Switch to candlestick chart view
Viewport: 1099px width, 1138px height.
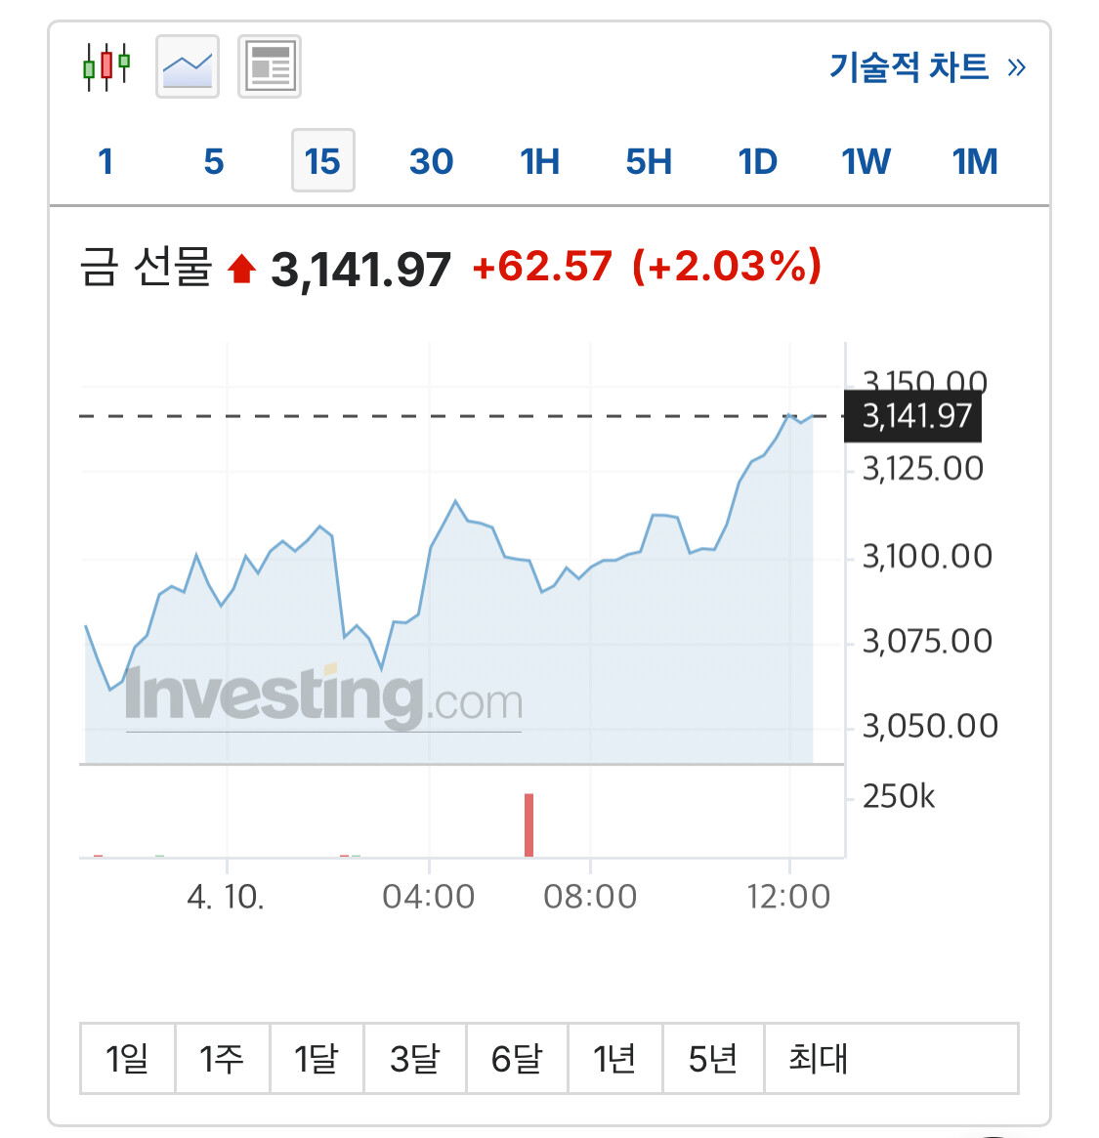[106, 66]
